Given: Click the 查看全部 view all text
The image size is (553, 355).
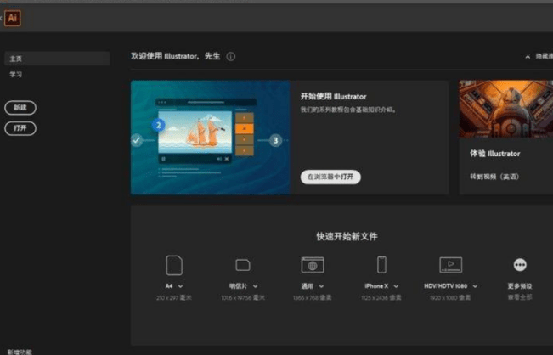Looking at the screenshot, I should click(520, 297).
